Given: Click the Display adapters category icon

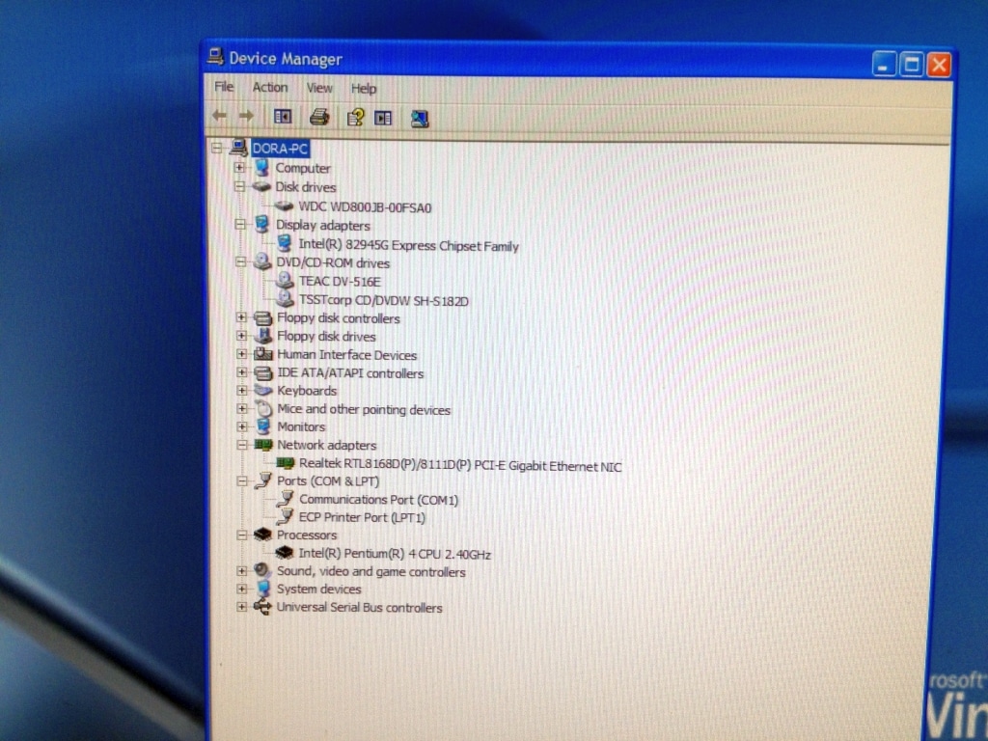Looking at the screenshot, I should [262, 224].
